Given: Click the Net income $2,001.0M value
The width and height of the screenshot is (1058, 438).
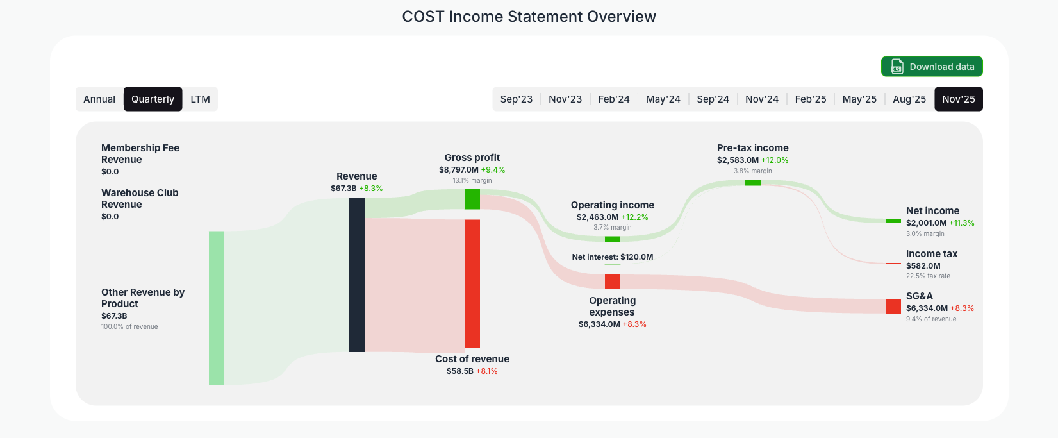Looking at the screenshot, I should (927, 223).
